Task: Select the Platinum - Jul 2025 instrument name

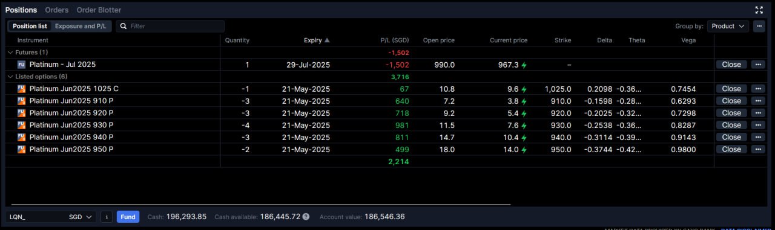Action: [x=62, y=65]
